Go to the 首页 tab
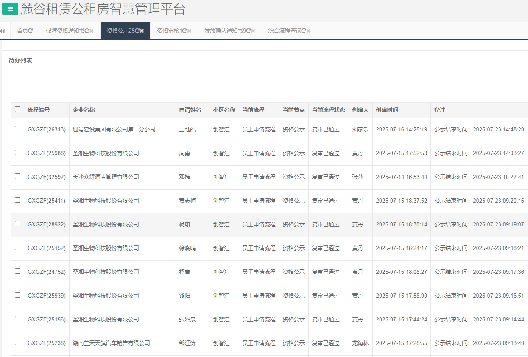528x357 pixels. pos(22,31)
